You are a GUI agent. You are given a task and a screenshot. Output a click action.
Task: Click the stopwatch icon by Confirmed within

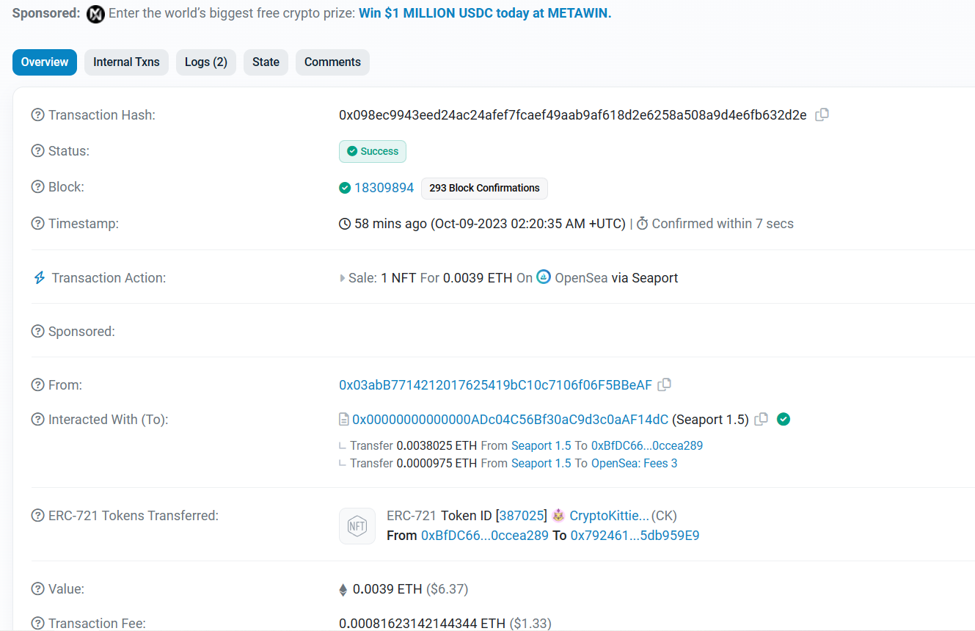642,223
